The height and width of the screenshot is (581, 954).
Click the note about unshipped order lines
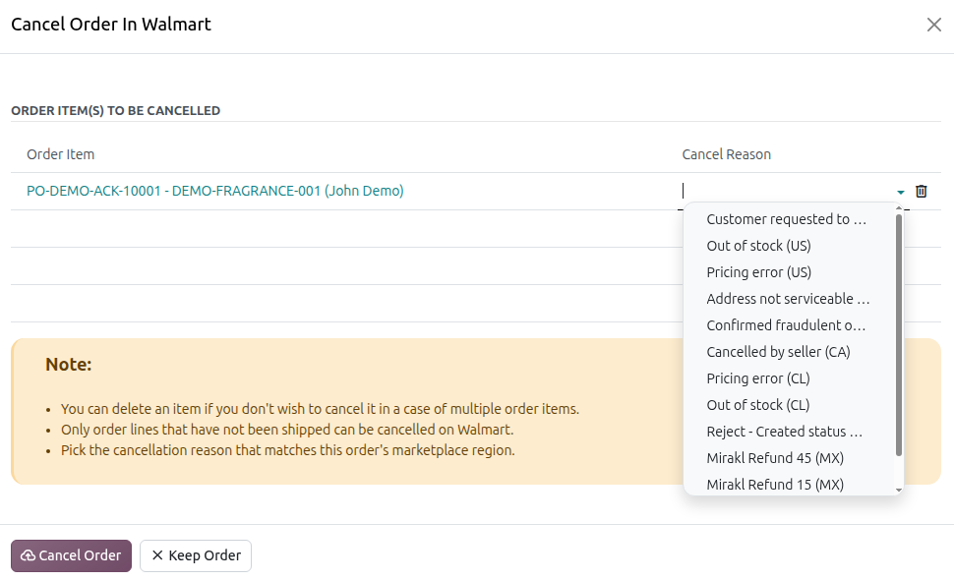pos(287,430)
